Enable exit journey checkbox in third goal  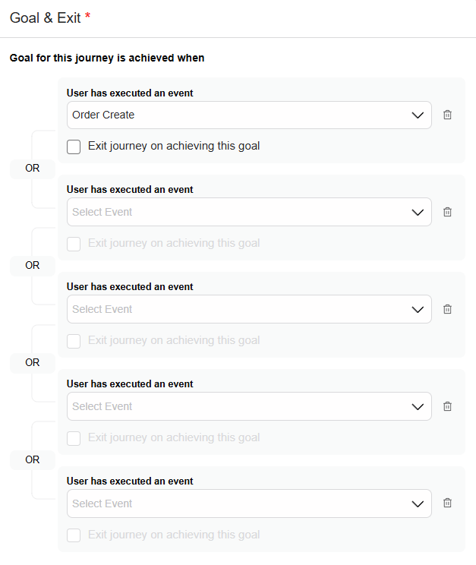(74, 341)
